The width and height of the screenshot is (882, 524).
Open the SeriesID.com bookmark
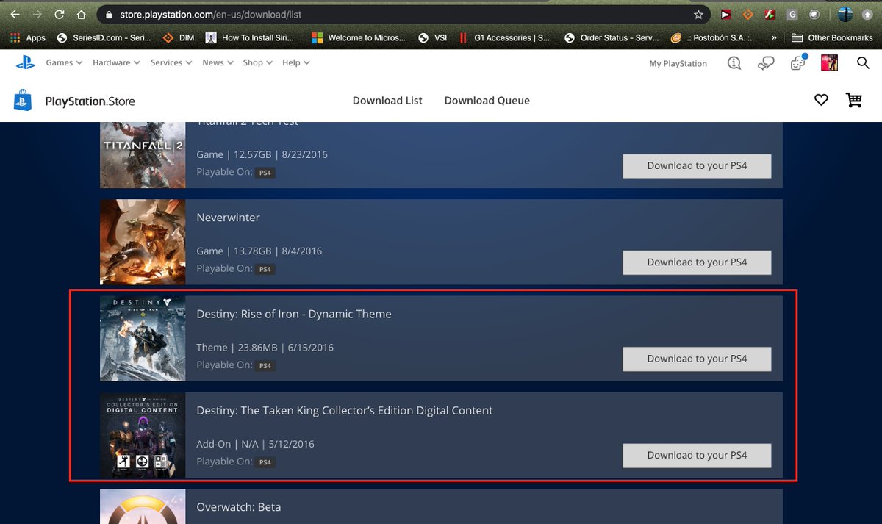(x=104, y=37)
